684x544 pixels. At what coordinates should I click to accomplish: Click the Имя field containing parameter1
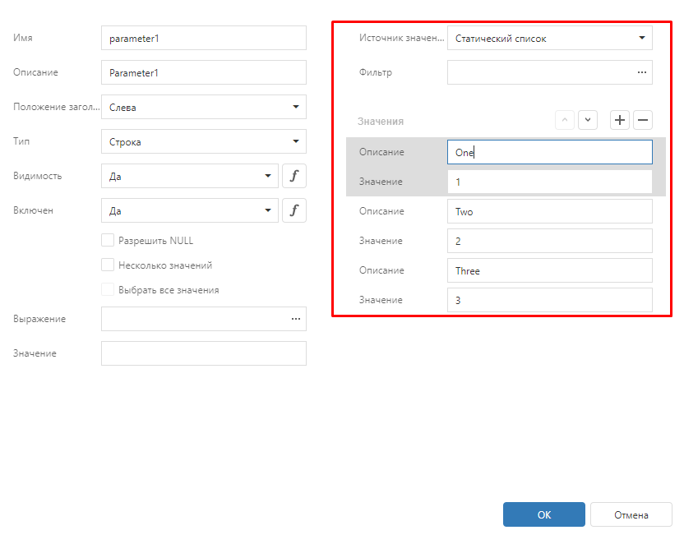coord(203,38)
